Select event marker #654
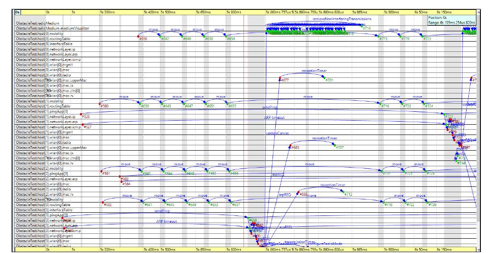This screenshot has width=488, height=253. [226, 36]
